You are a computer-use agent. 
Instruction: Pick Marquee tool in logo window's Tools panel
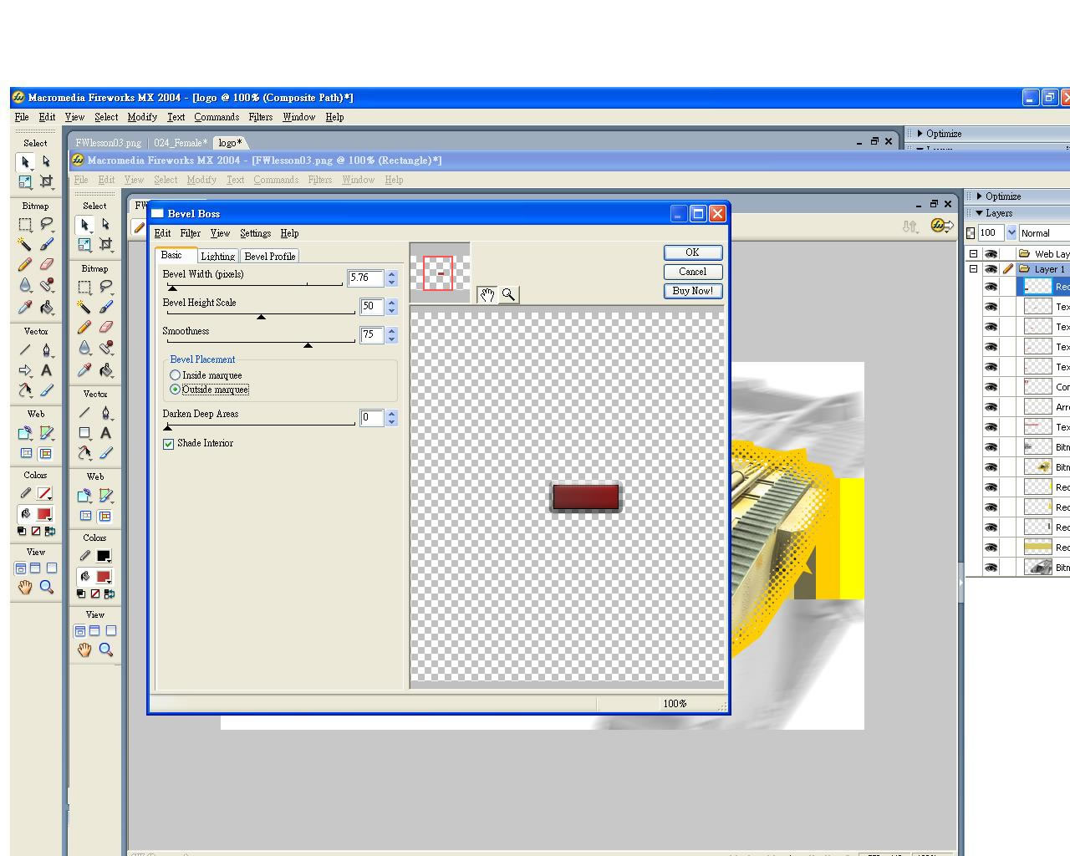pyautogui.click(x=25, y=224)
